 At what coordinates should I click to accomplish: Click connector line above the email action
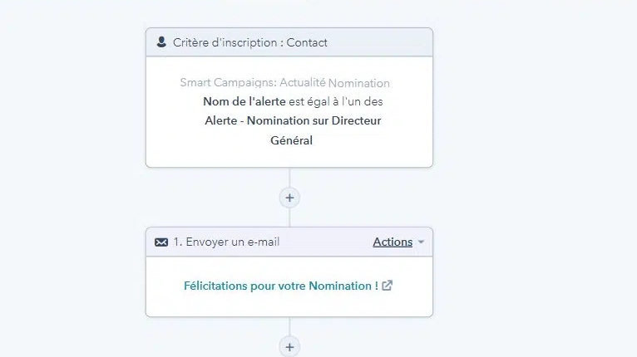click(289, 218)
